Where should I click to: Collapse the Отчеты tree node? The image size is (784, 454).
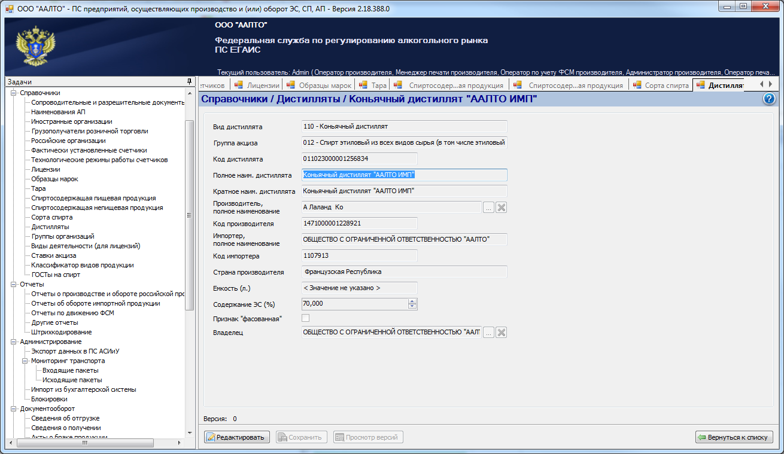(x=14, y=284)
